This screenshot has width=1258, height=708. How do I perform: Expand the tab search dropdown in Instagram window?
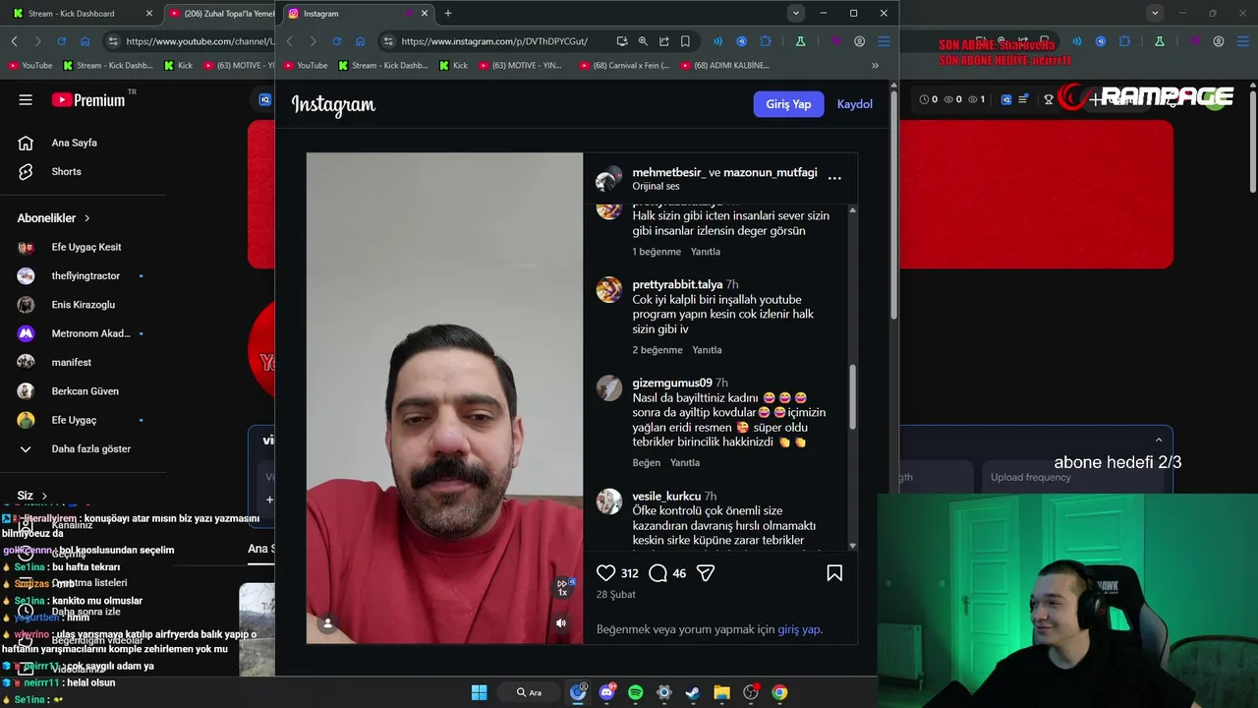(796, 13)
